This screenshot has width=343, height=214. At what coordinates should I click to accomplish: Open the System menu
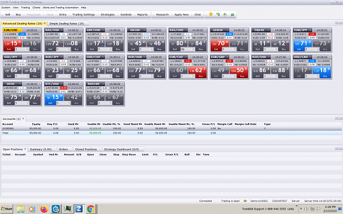tap(5, 8)
